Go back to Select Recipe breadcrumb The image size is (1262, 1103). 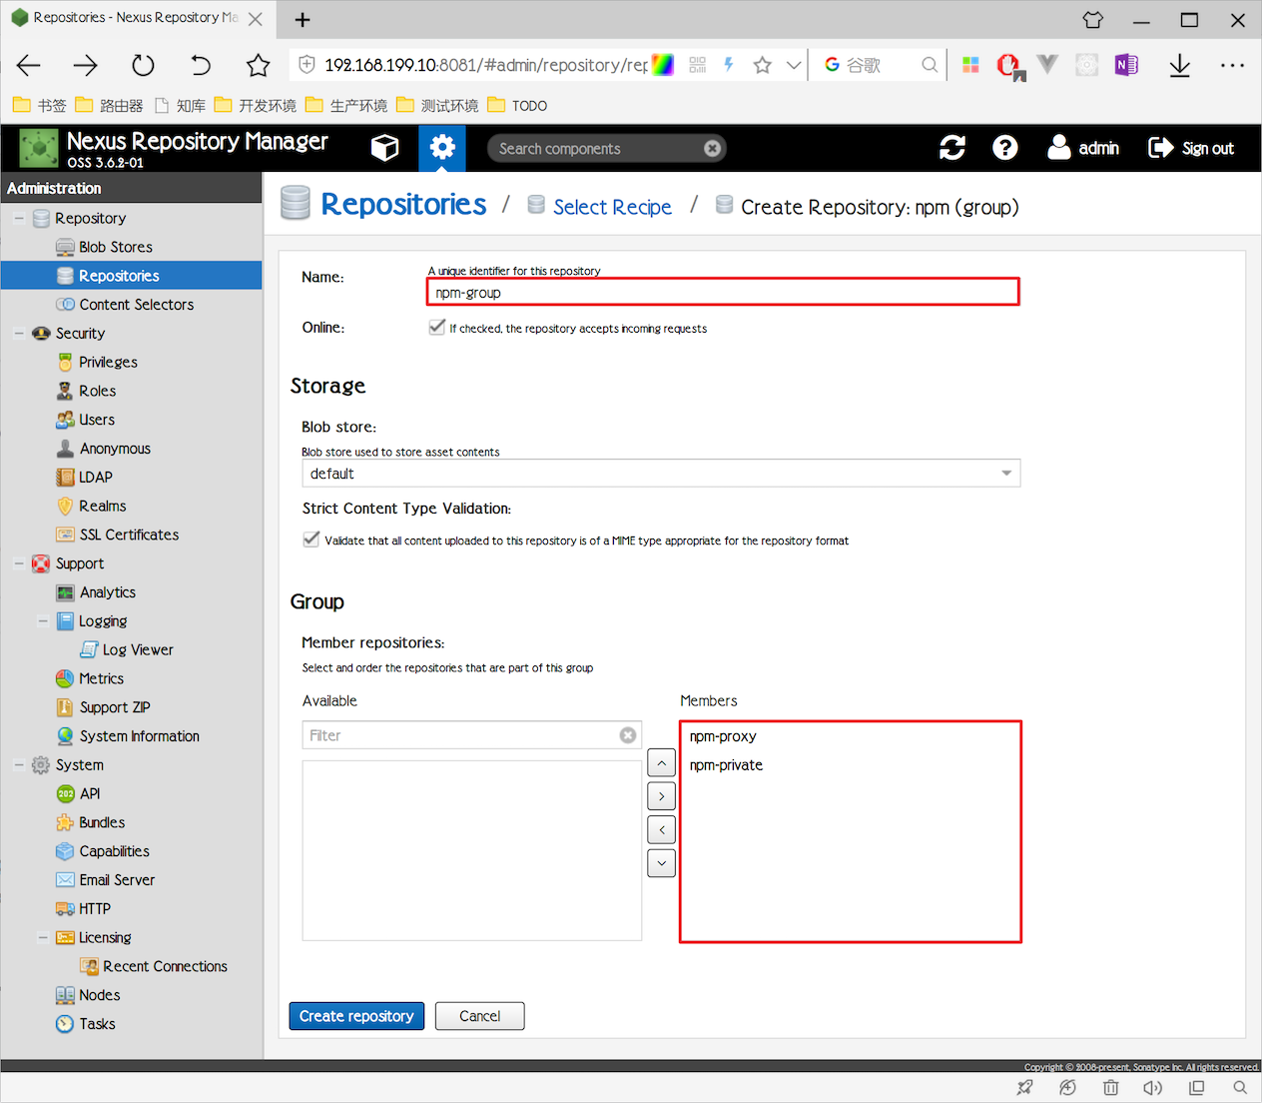pos(612,207)
